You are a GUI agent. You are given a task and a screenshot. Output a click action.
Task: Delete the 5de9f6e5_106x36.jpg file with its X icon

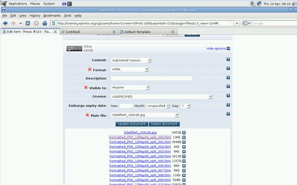pos(184,132)
